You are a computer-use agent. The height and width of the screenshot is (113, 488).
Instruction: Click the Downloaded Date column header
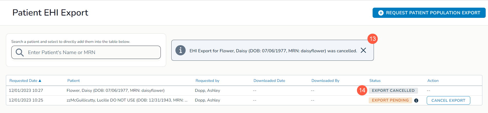(x=269, y=81)
